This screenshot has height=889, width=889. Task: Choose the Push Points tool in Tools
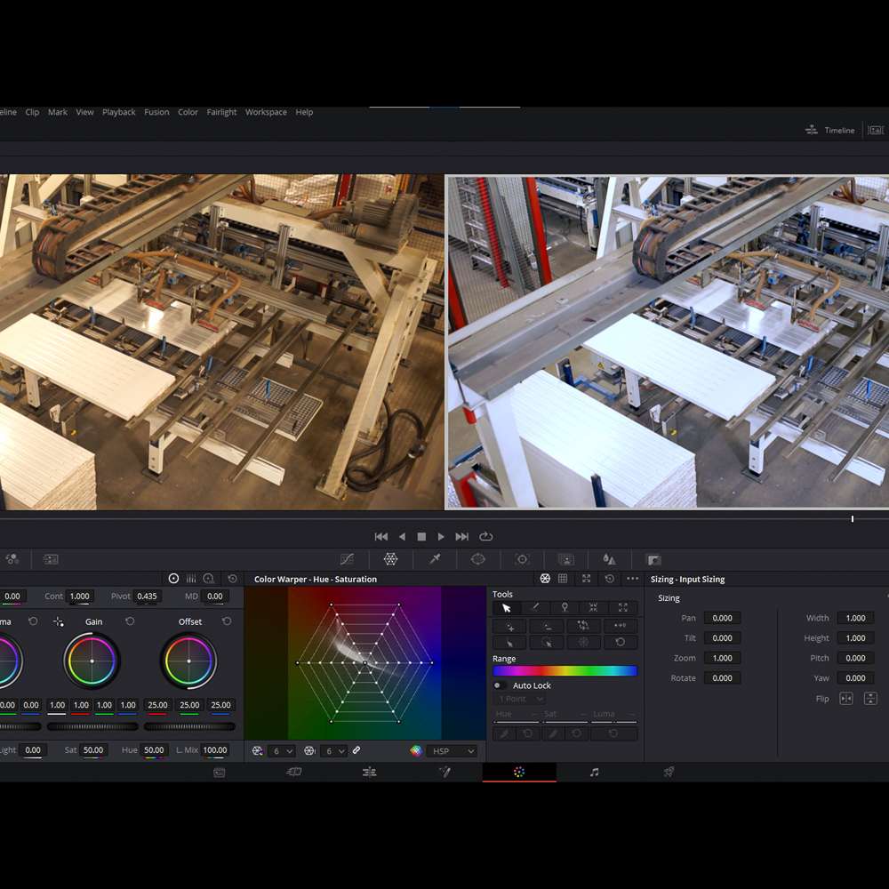[x=622, y=608]
